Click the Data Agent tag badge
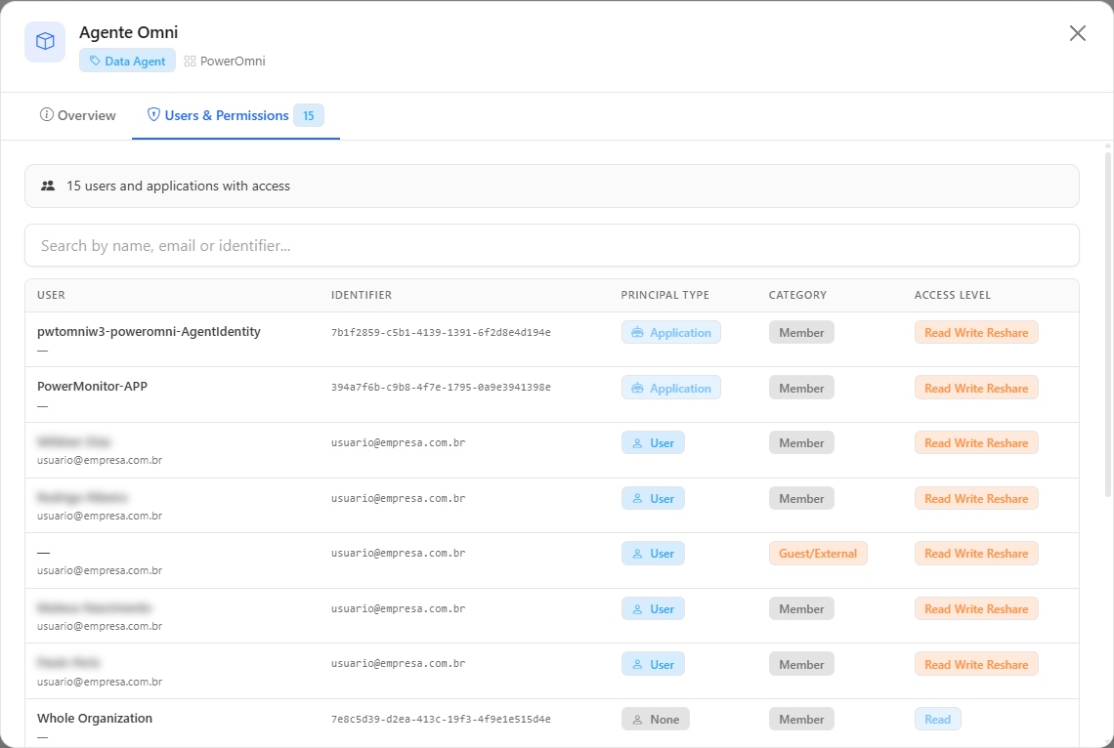The height and width of the screenshot is (748, 1114). coord(127,62)
